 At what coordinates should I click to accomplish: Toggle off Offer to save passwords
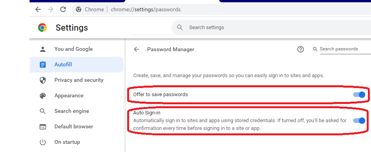click(x=359, y=95)
